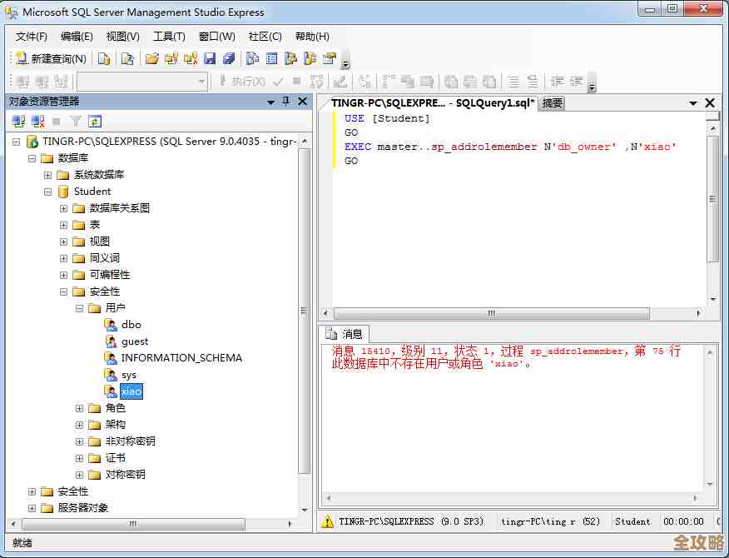729x558 pixels.
Task: Expand the 角色 (Roles) tree node
Action: [80, 408]
